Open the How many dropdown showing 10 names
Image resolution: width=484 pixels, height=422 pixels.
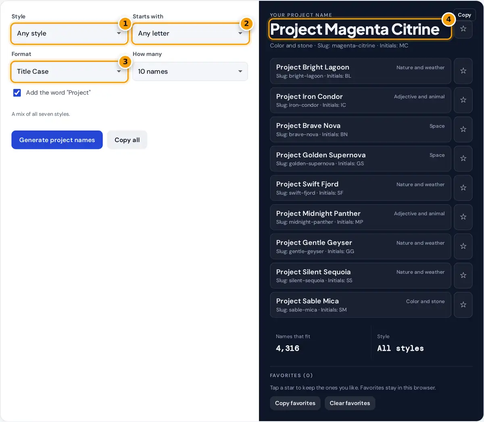point(190,72)
